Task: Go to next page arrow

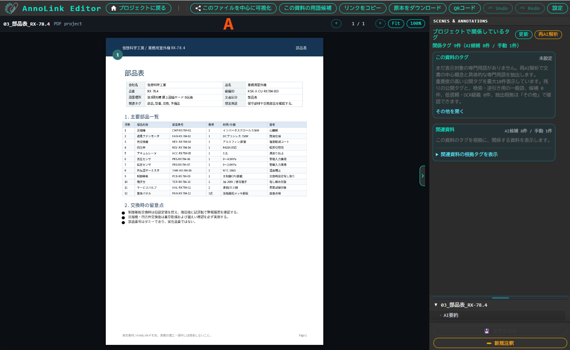Action: 381,24
